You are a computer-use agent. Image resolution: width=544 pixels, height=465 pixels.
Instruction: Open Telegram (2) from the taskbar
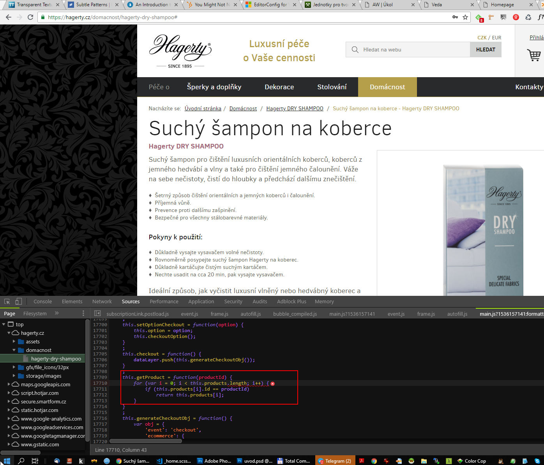tap(334, 461)
